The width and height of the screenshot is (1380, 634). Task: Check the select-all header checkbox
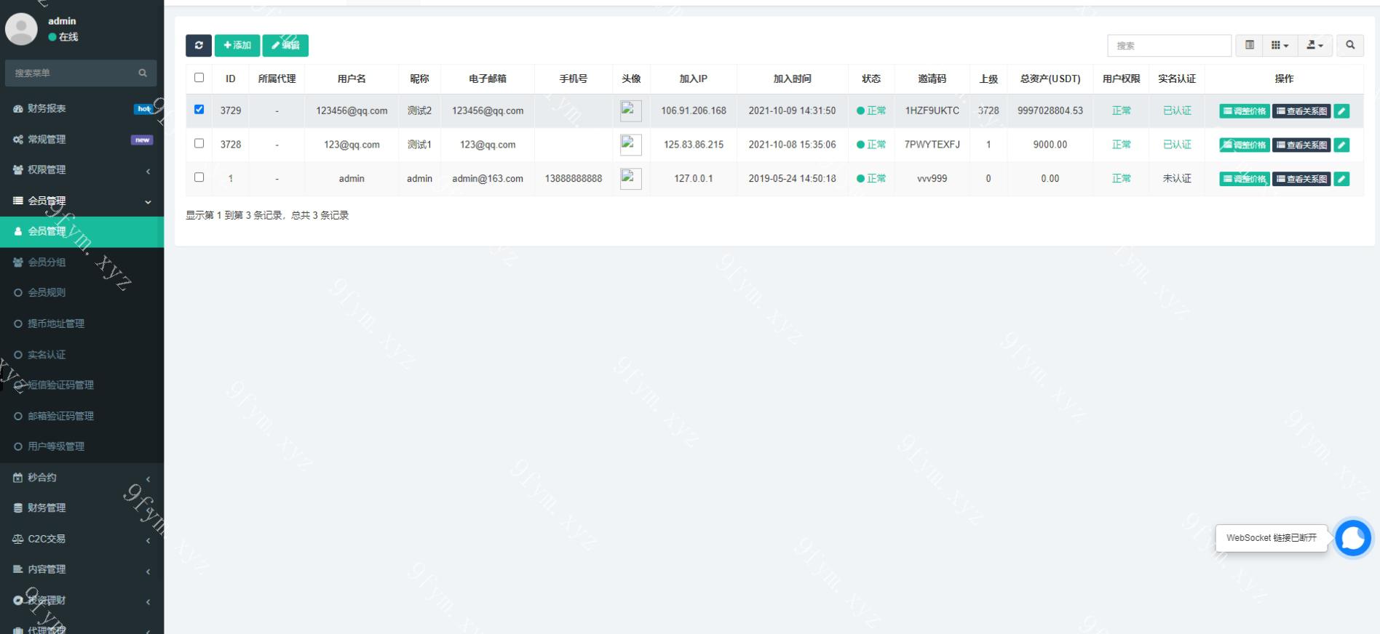click(199, 78)
